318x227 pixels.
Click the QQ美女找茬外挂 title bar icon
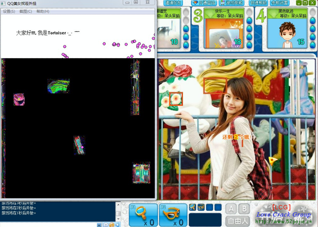tap(3, 3)
